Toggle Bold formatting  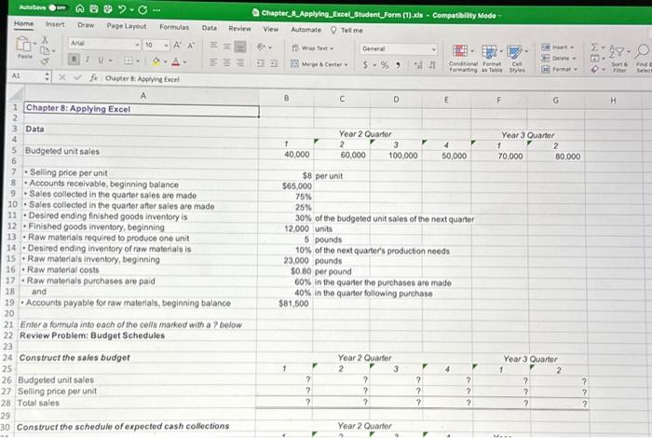coord(74,59)
